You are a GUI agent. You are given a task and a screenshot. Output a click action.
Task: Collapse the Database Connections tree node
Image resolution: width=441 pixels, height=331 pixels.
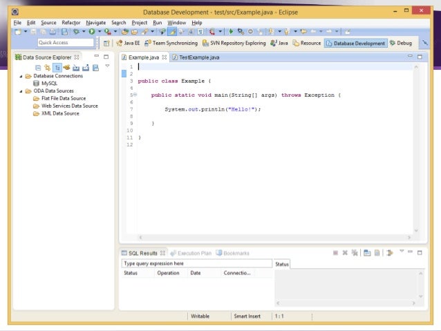click(21, 76)
